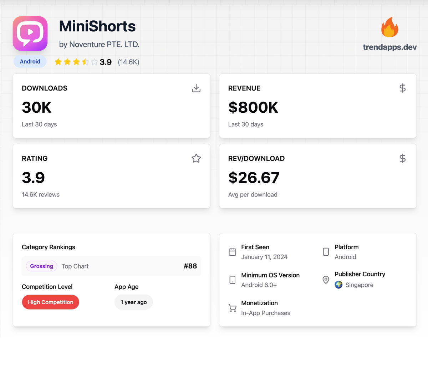Click the shopping cart icon beside Monetization
This screenshot has height=378, width=428.
[x=233, y=308]
